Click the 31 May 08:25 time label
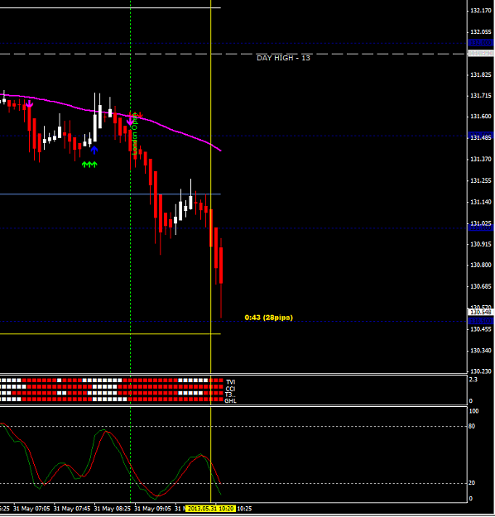The height and width of the screenshot is (517, 495). point(113,509)
